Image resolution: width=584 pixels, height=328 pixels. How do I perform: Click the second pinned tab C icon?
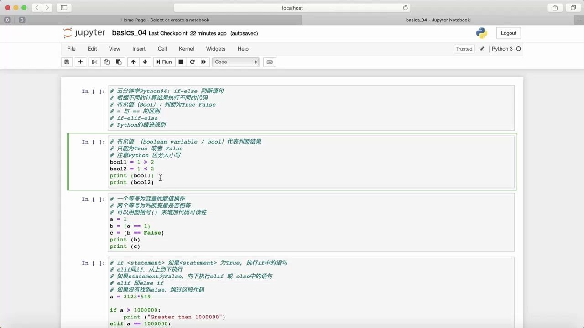(x=22, y=20)
